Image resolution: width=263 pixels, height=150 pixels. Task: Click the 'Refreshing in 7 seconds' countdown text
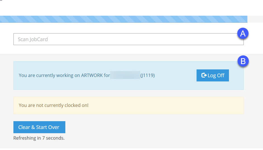(39, 138)
